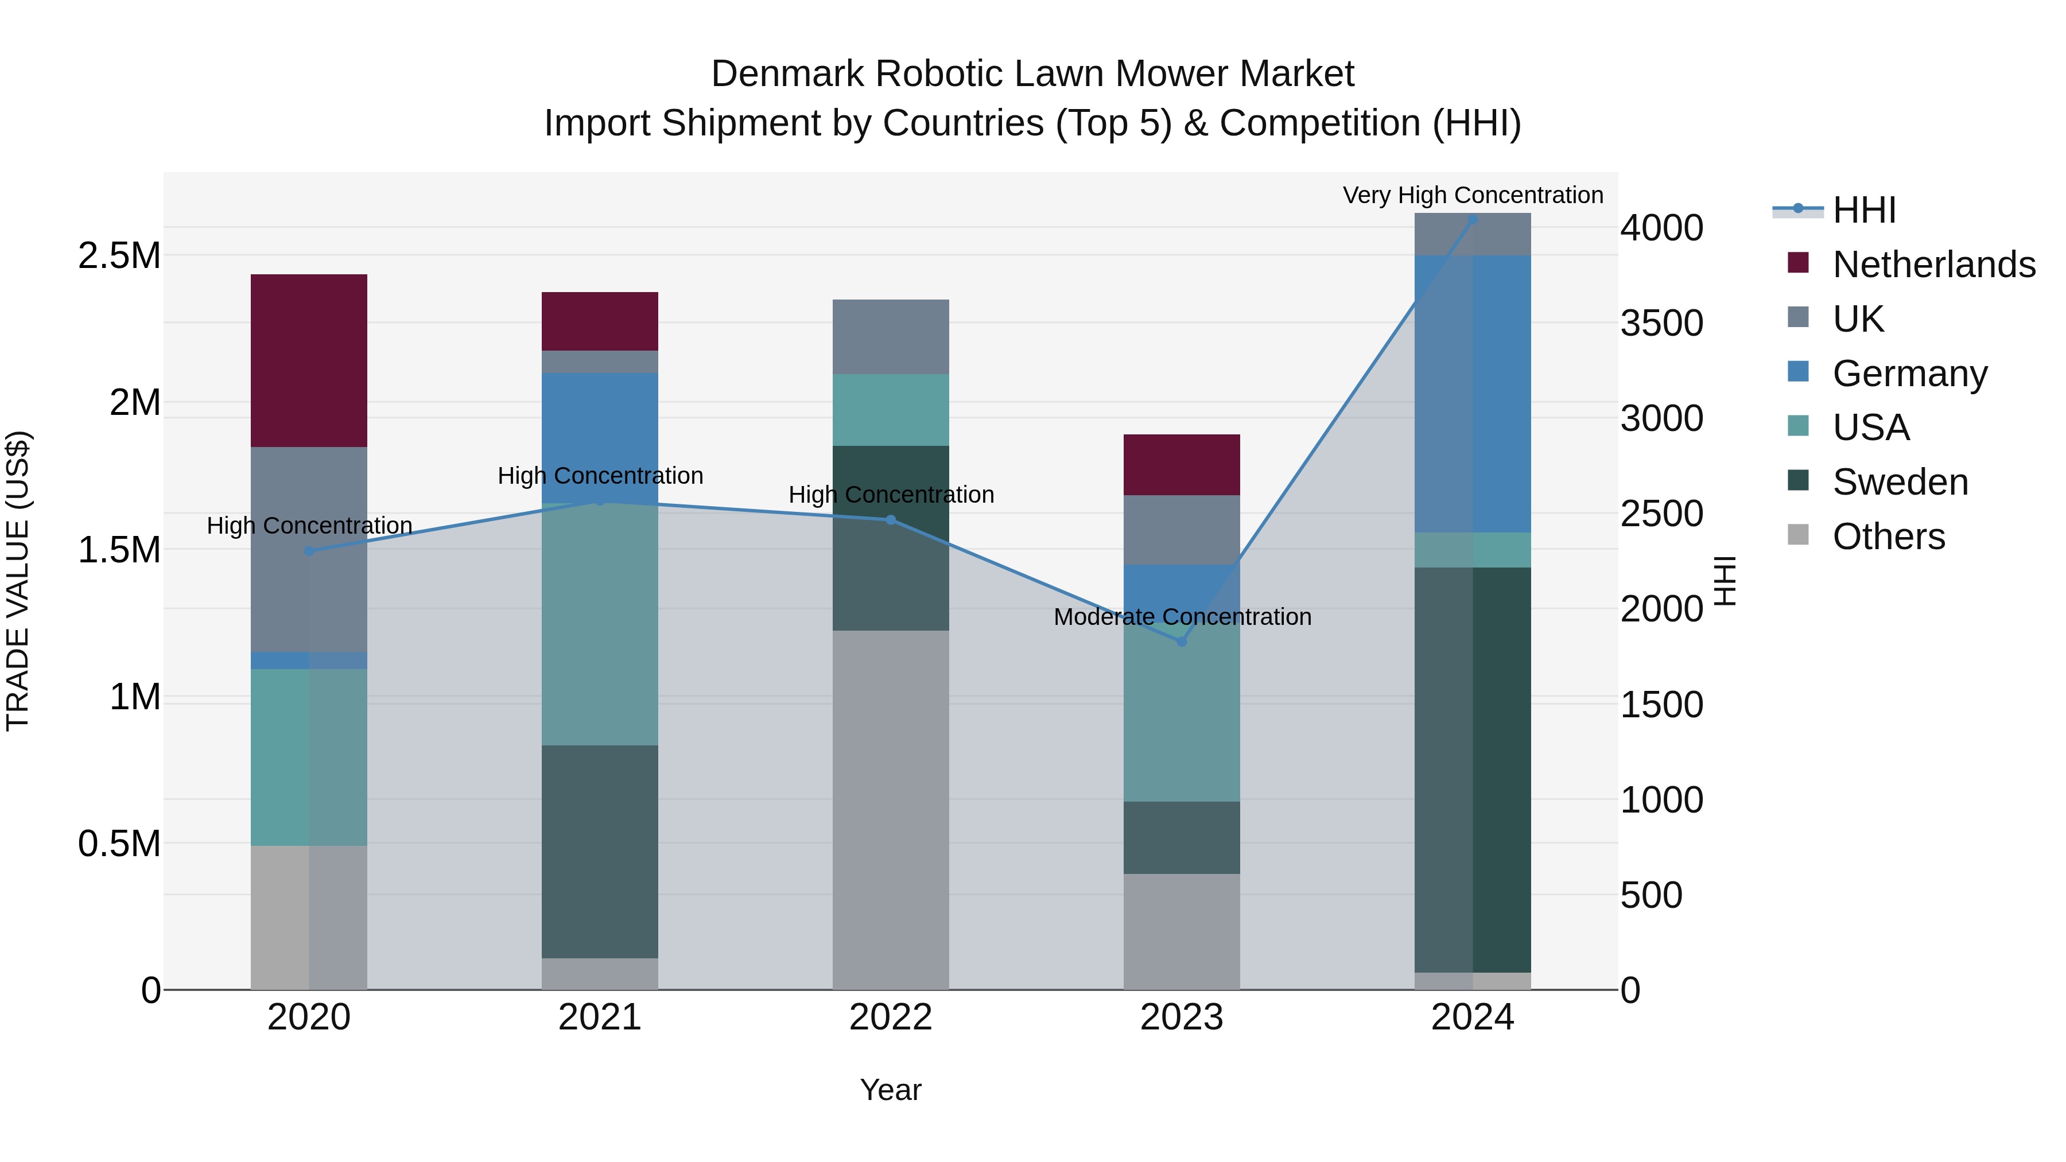Viewport: 2066px width, 1162px height.
Task: Click the 'TRADE VALUE (US$)' axis title
Action: tap(18, 581)
